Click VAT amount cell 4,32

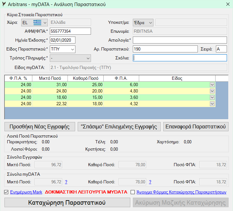(x=121, y=104)
